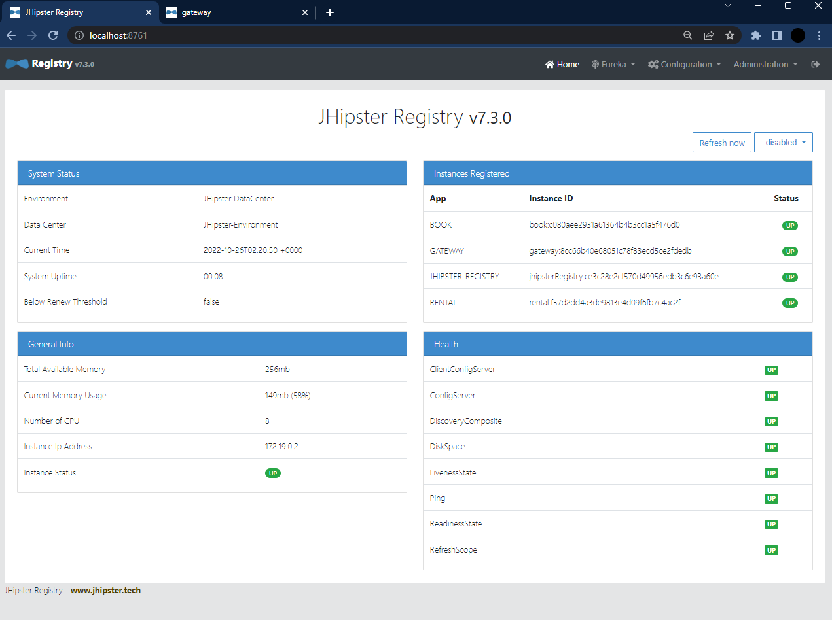Click the JHIPSTER-REGISTRY app name
The image size is (832, 620).
point(464,277)
